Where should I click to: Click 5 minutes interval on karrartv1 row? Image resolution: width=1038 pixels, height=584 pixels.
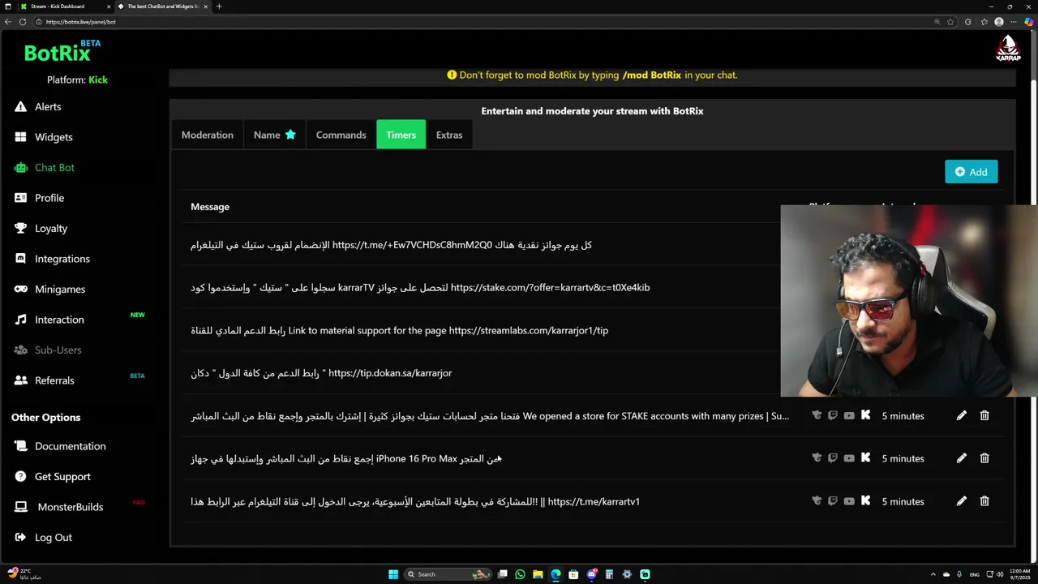click(x=903, y=501)
